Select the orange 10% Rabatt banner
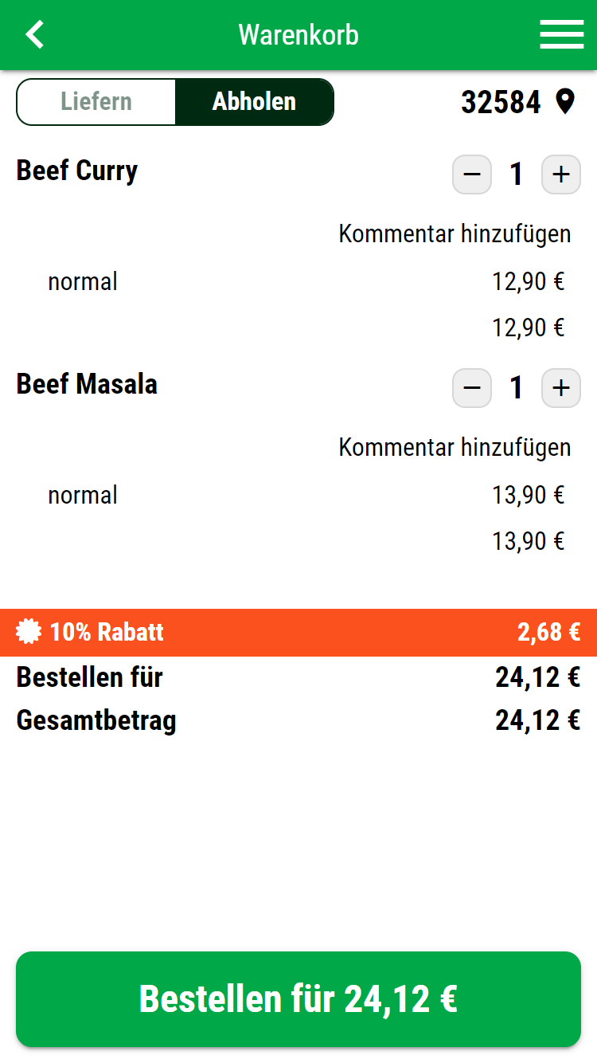The image size is (597, 1063). pos(298,633)
